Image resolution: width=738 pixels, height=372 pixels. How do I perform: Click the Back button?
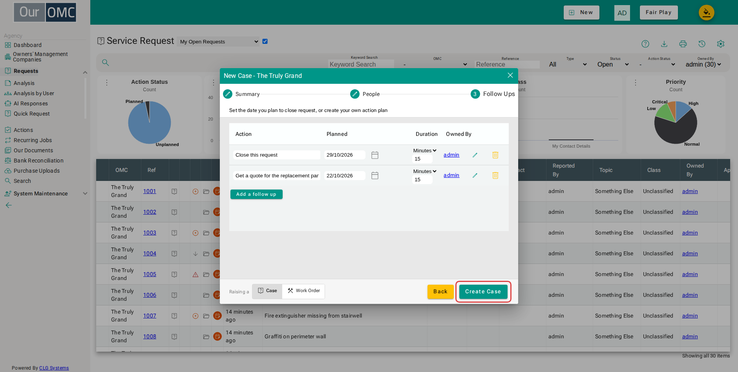click(440, 291)
